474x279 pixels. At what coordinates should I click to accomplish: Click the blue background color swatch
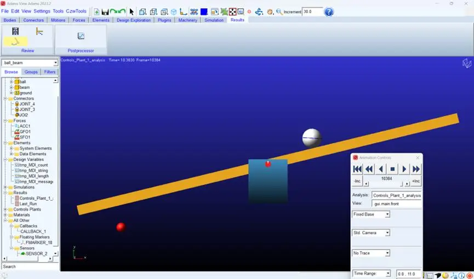click(x=204, y=12)
